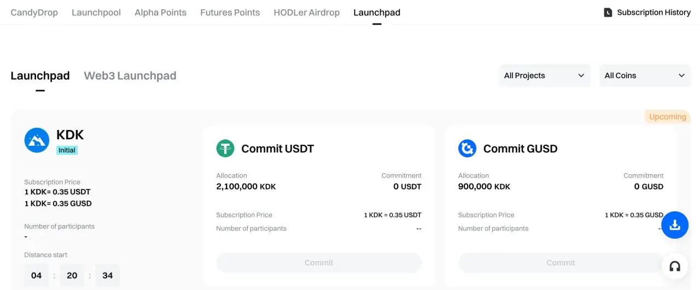
Task: Switch to Web3 Launchpad section
Action: [130, 76]
